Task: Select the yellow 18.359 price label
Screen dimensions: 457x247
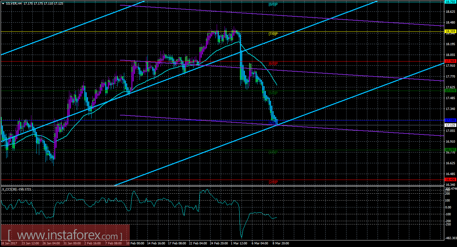Action: click(451, 31)
